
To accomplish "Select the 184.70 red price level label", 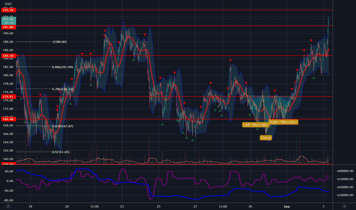I will click(x=8, y=56).
